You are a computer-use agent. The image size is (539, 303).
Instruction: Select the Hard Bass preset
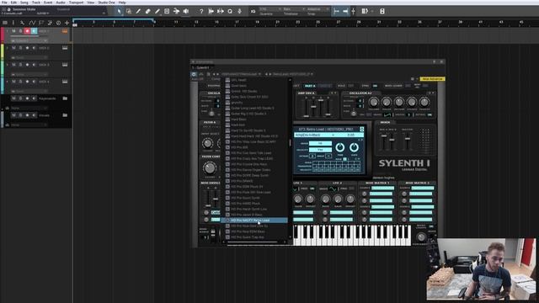coord(238,120)
